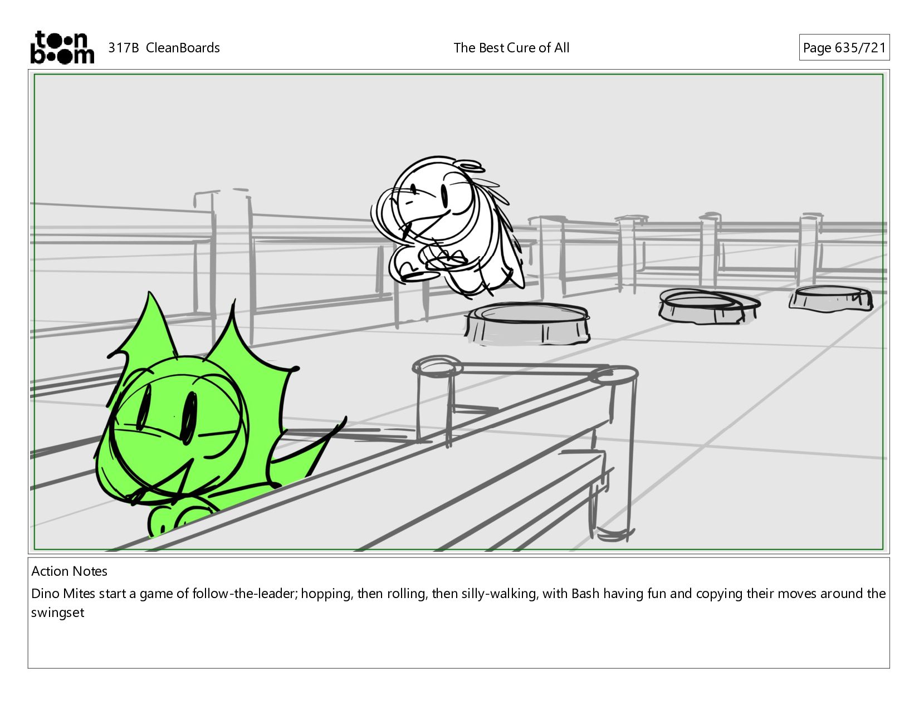This screenshot has width=919, height=710.
Task: Click the Toon Boom logo
Action: (62, 47)
